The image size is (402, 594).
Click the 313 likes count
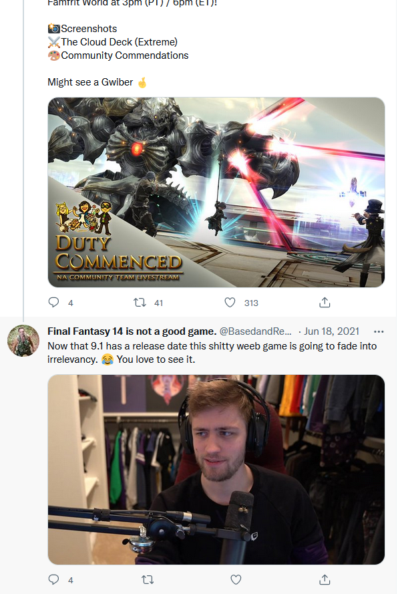(251, 303)
